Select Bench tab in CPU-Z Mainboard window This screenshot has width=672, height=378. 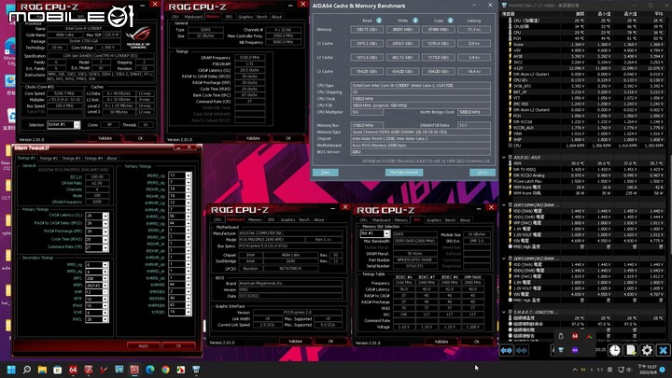click(304, 220)
